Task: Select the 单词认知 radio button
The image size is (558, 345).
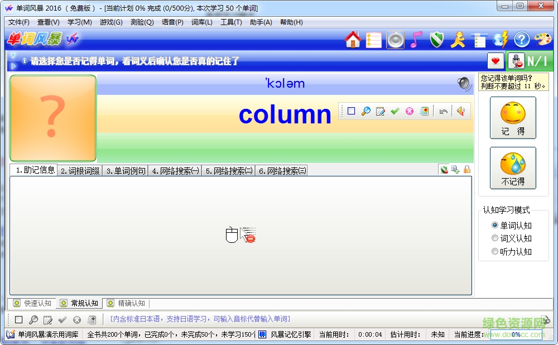Action: (496, 225)
